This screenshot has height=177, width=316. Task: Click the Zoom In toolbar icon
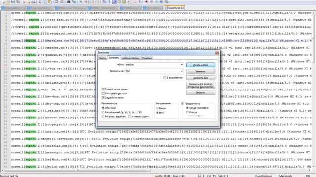click(80, 2)
